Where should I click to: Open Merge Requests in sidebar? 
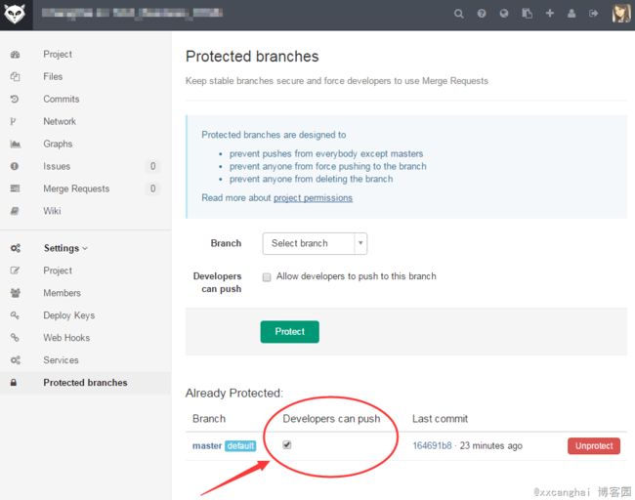point(76,188)
